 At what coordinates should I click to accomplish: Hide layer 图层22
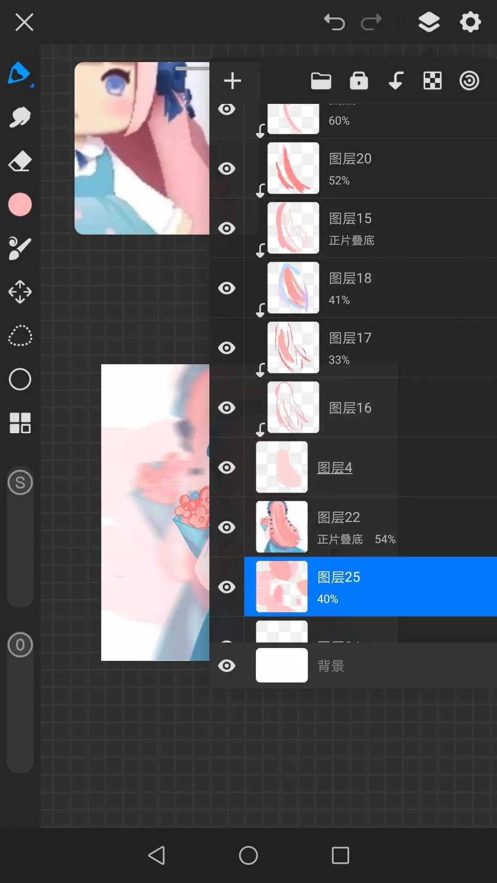click(x=226, y=528)
